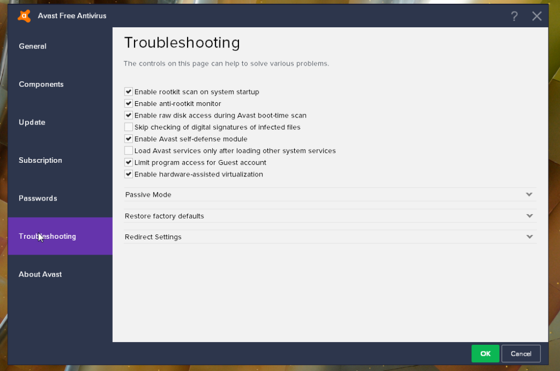Open help via the question mark icon
The height and width of the screenshot is (371, 560).
(x=514, y=16)
